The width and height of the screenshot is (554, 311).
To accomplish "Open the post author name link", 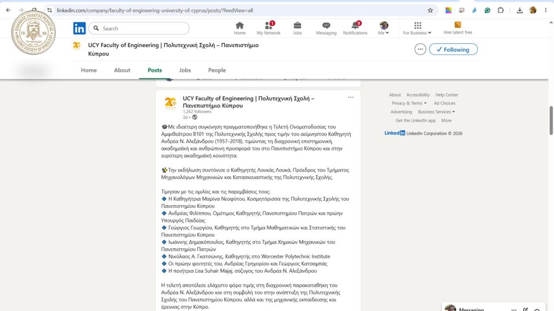I will (x=248, y=102).
